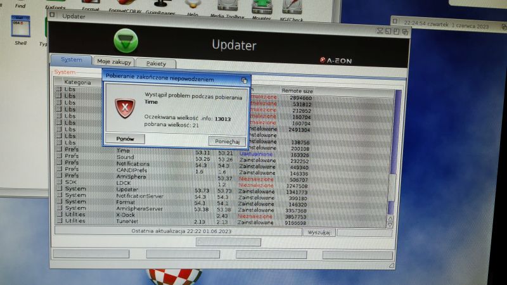The image size is (507, 285).
Task: Iconify the Updater window
Action: (x=380, y=31)
